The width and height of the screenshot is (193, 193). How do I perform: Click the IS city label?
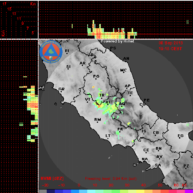(x=144, y=131)
